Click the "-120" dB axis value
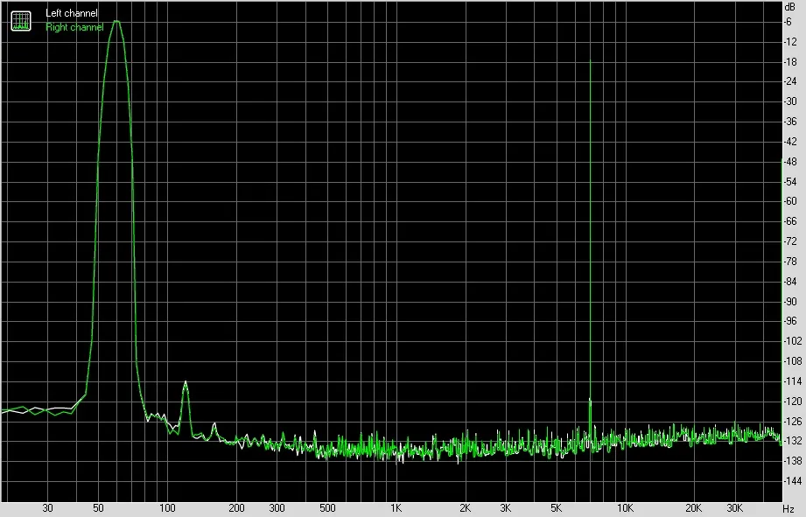 coord(792,401)
